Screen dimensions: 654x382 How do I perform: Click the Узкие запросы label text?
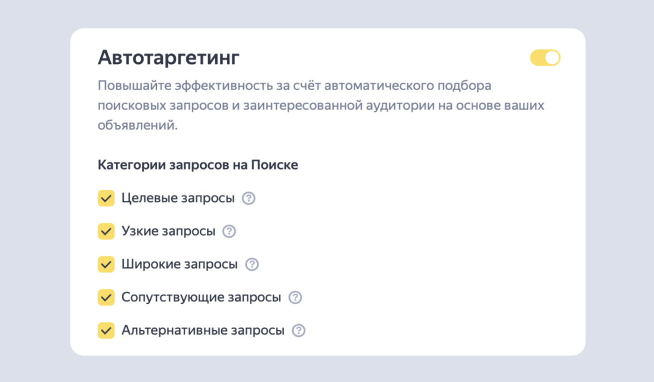click(x=168, y=231)
